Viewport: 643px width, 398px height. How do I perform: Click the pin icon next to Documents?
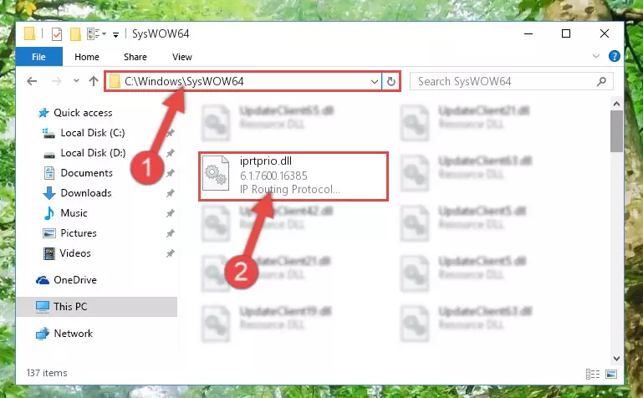tap(171, 173)
